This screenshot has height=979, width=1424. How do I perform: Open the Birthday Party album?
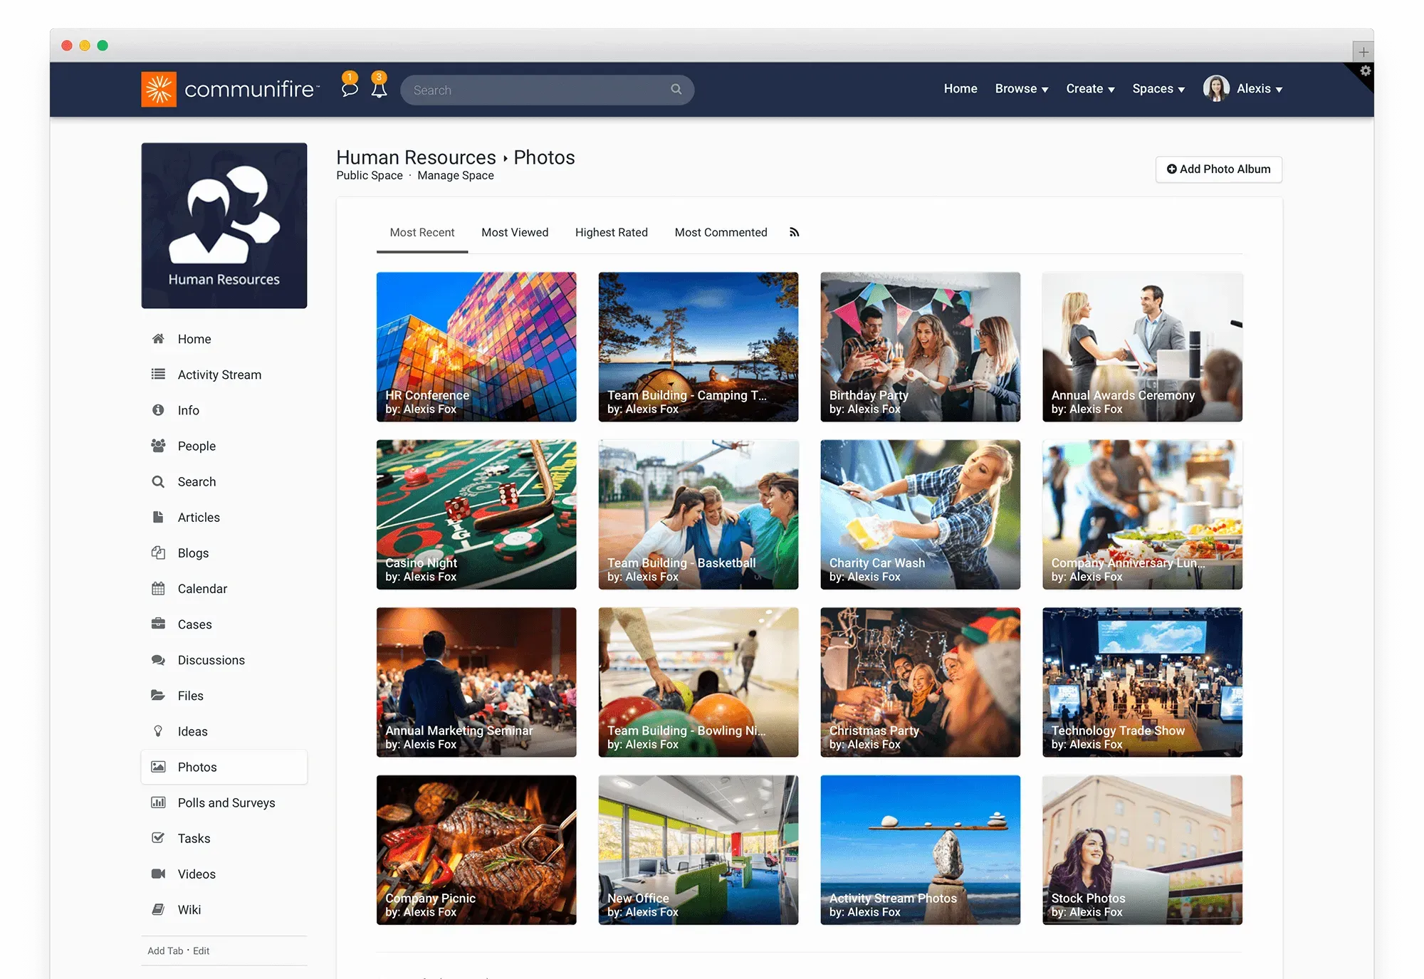pyautogui.click(x=921, y=347)
